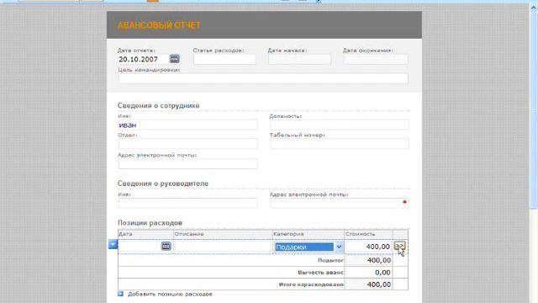The width and height of the screenshot is (538, 303).
Task: Click the Позиции расходов heading
Action: [x=150, y=222]
